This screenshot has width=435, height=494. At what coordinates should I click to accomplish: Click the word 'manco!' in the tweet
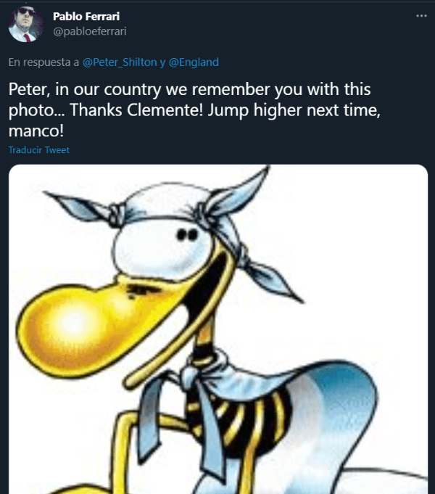click(33, 133)
